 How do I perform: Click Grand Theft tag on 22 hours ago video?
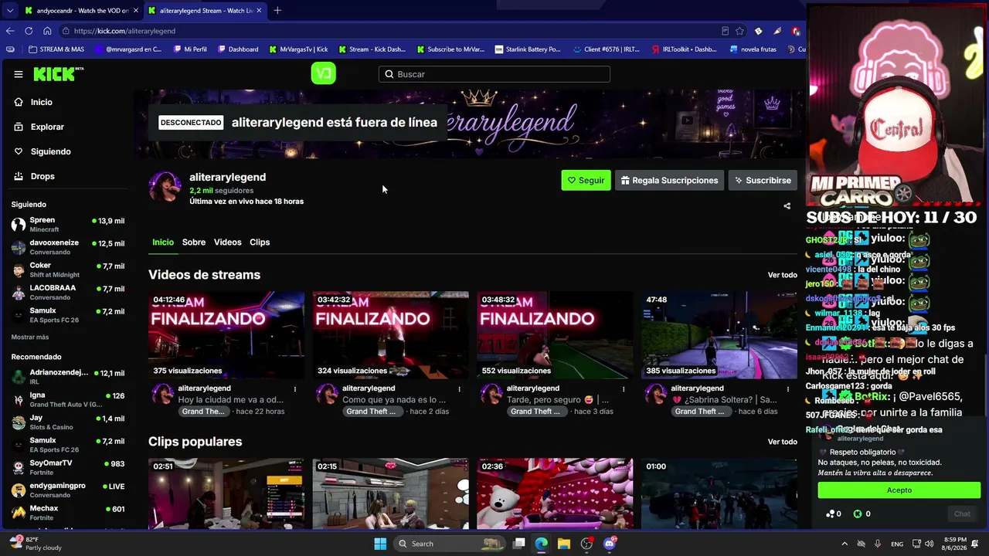[204, 412]
